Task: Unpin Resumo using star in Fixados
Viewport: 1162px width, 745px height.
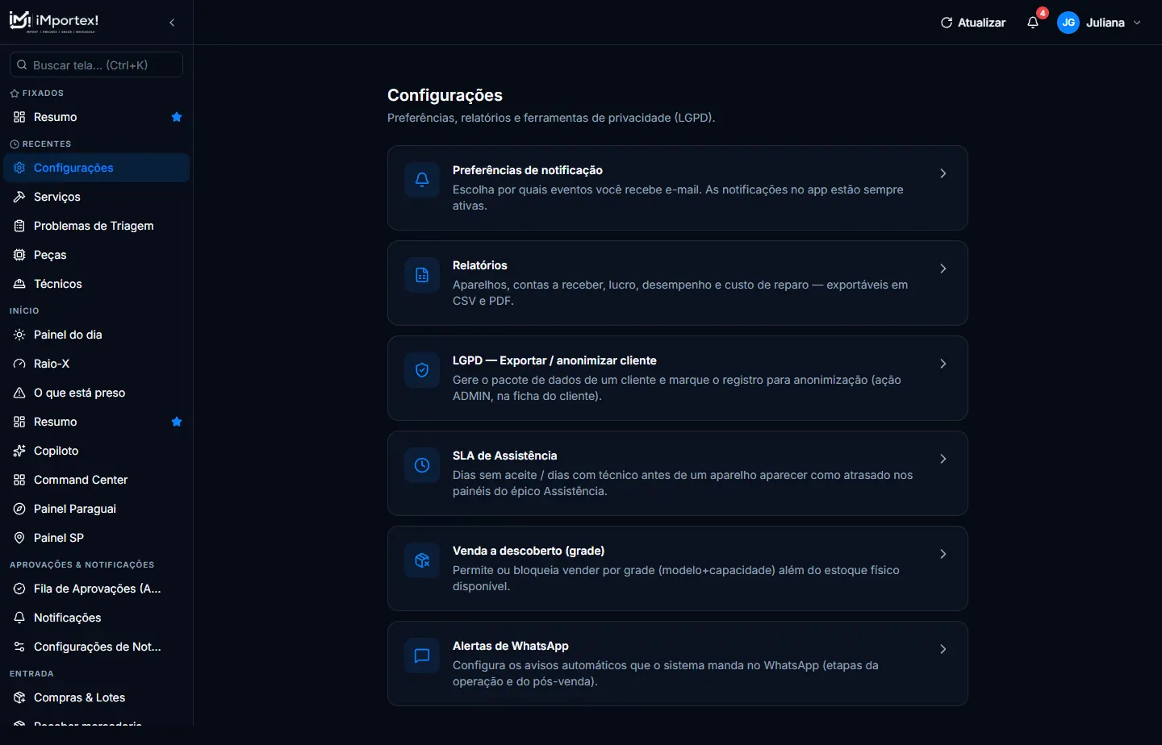Action: [x=177, y=117]
